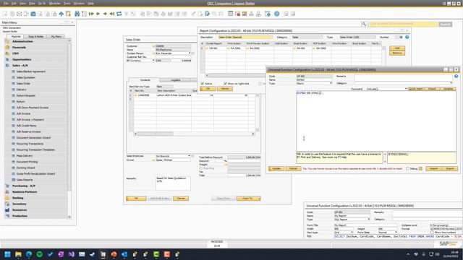Click the Financials module icon
This screenshot has height=260, width=463.
[x=7, y=48]
